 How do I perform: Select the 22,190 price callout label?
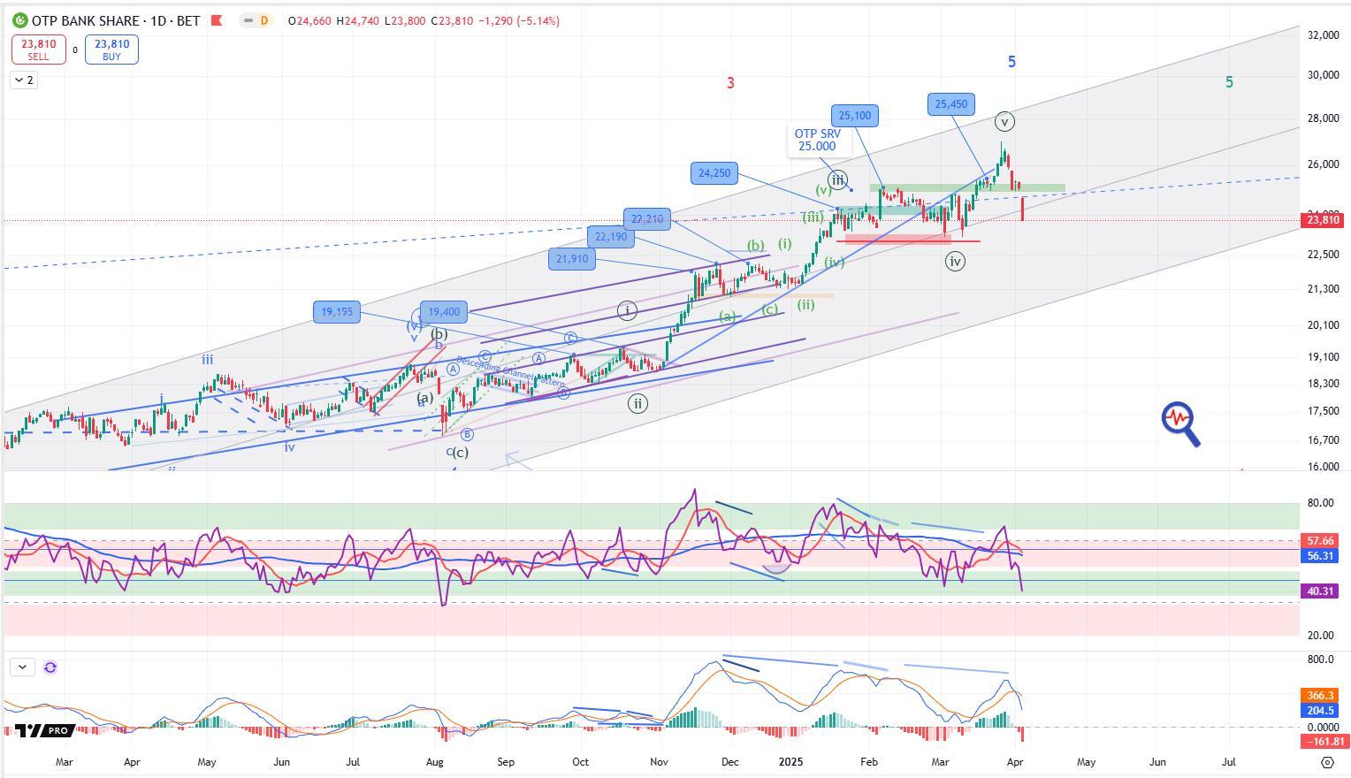point(611,237)
